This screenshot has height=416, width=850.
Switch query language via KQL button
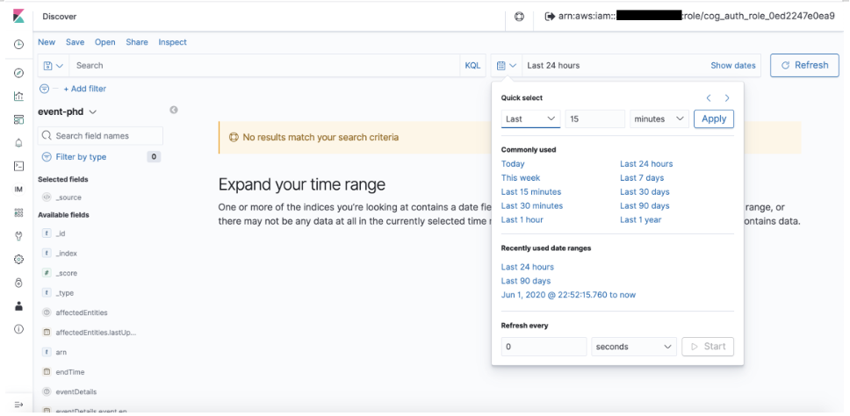click(472, 66)
